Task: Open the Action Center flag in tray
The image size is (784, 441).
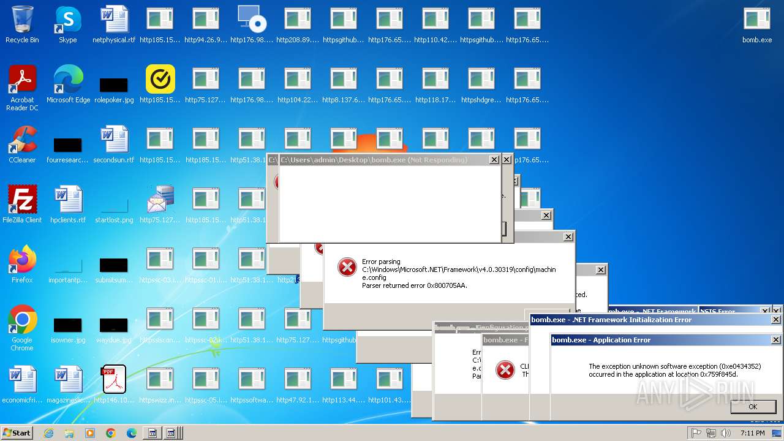Action: (696, 433)
